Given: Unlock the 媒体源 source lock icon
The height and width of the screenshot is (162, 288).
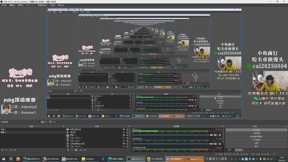Looking at the screenshot, I should (127, 132).
